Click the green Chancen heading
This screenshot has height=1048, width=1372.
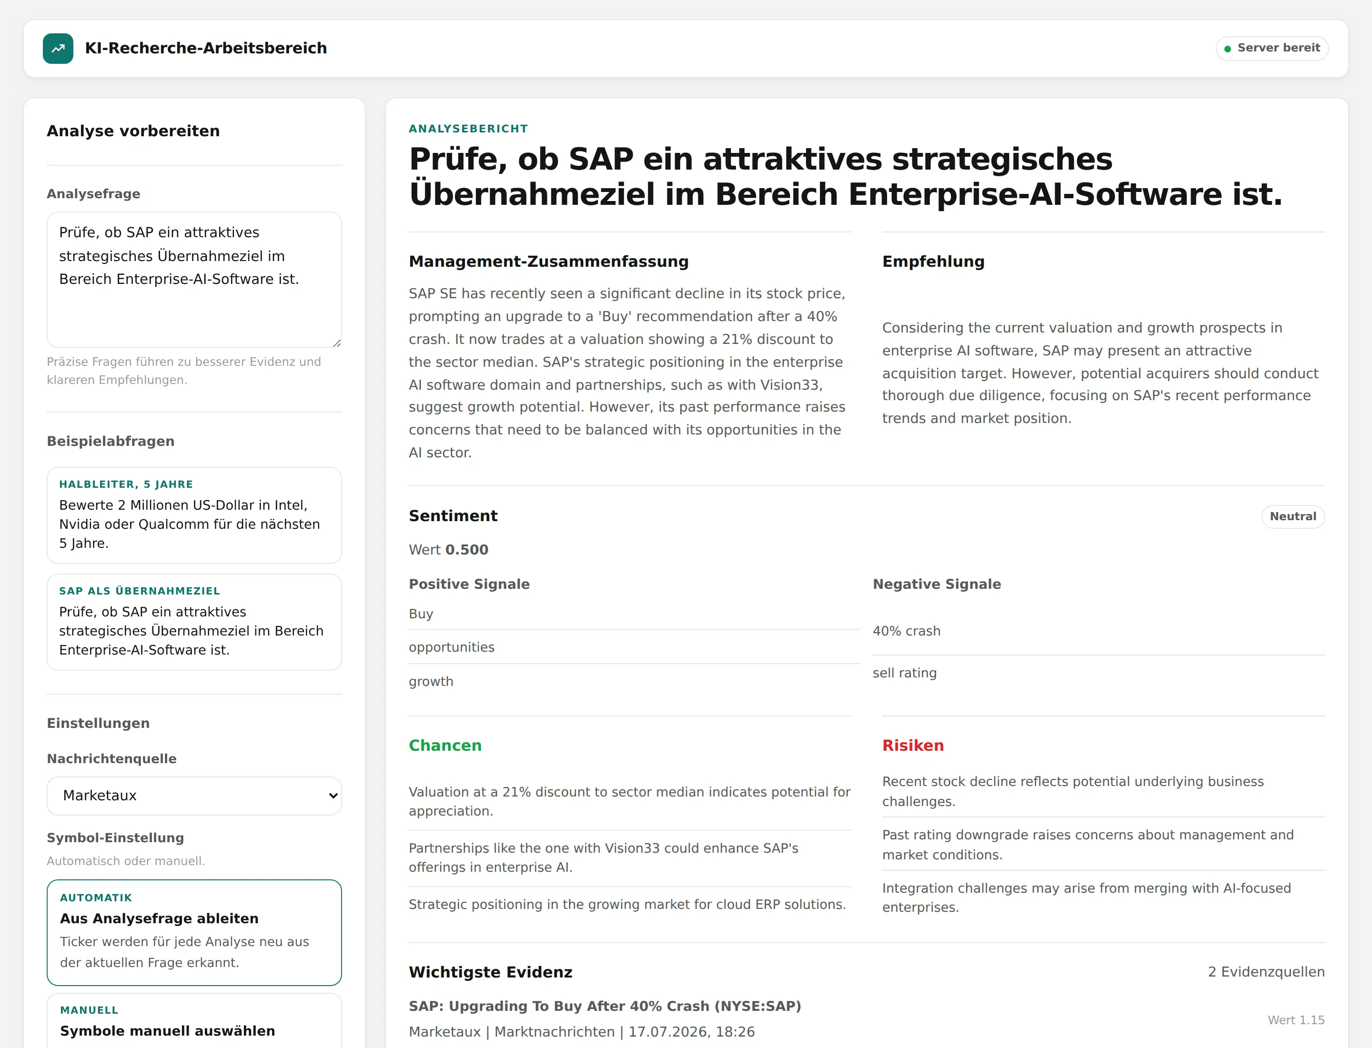pos(445,746)
